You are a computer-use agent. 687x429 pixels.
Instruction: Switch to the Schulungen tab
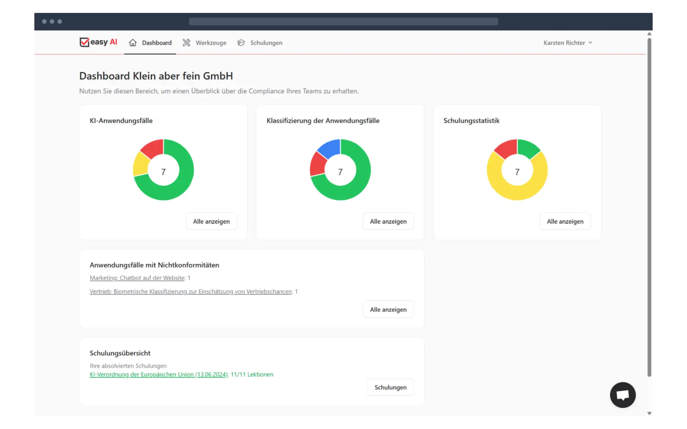pyautogui.click(x=260, y=43)
